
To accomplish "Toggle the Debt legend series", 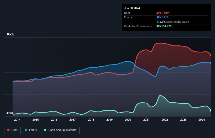I will pyautogui.click(x=12, y=130).
